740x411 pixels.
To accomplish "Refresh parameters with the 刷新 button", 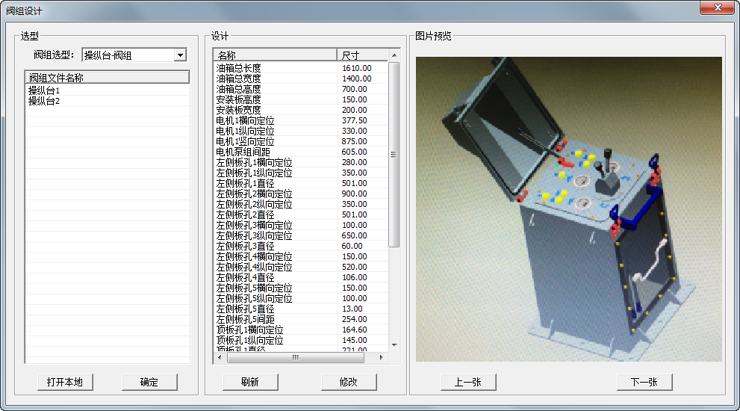I will pyautogui.click(x=250, y=382).
